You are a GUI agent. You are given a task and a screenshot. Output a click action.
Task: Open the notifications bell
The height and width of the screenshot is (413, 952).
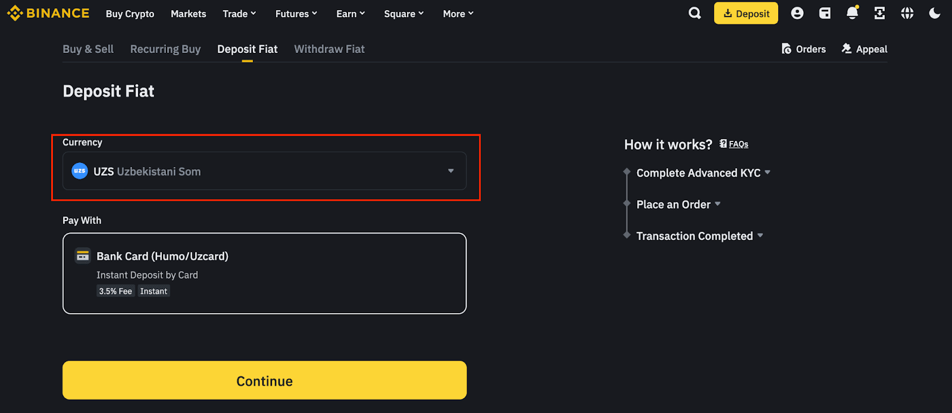(x=852, y=13)
